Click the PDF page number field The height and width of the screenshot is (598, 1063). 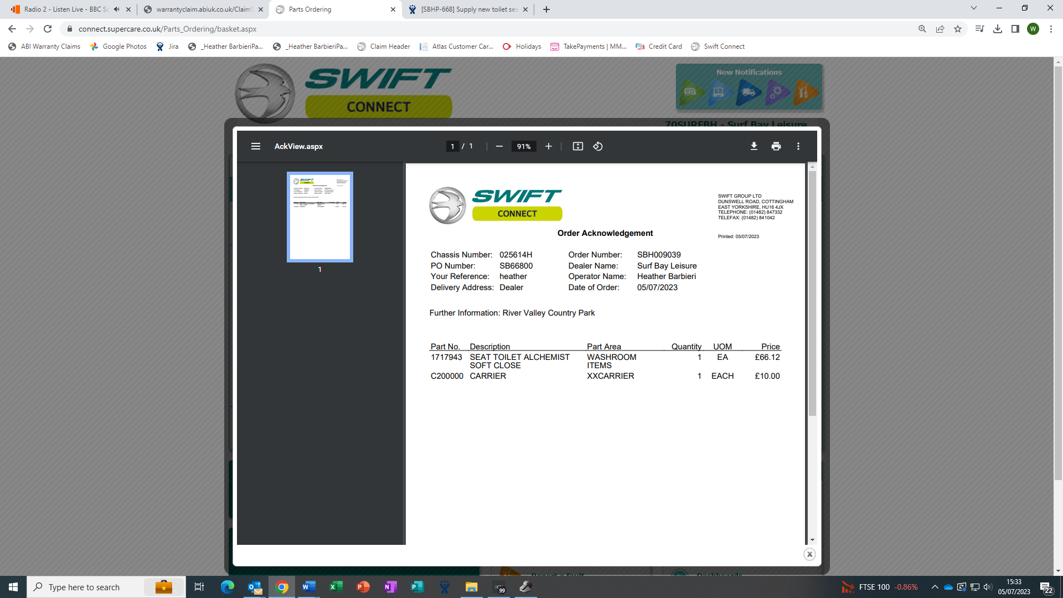452,146
